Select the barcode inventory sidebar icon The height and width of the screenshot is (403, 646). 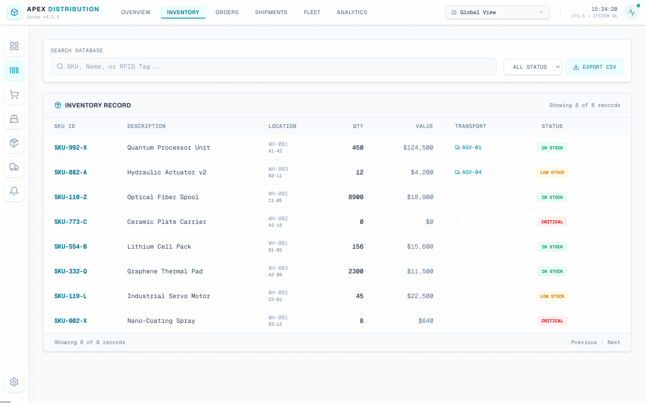pyautogui.click(x=14, y=70)
